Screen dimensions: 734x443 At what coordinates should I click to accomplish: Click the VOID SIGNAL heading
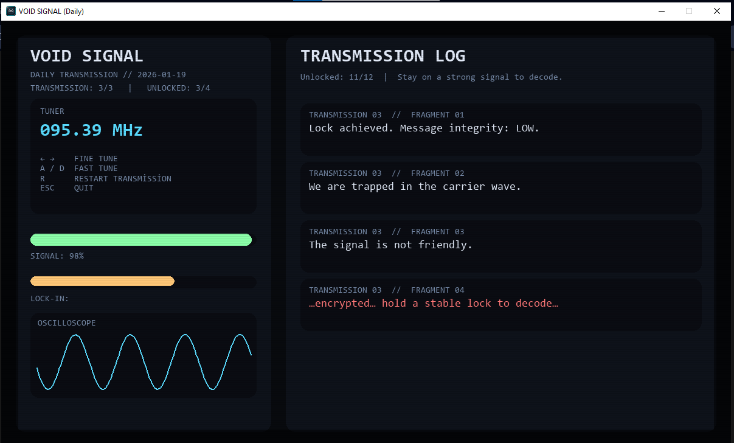pyautogui.click(x=87, y=56)
